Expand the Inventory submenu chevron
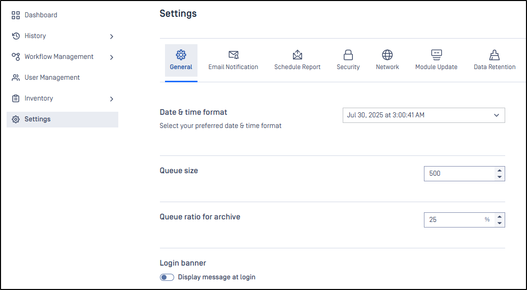The image size is (527, 290). coord(112,99)
